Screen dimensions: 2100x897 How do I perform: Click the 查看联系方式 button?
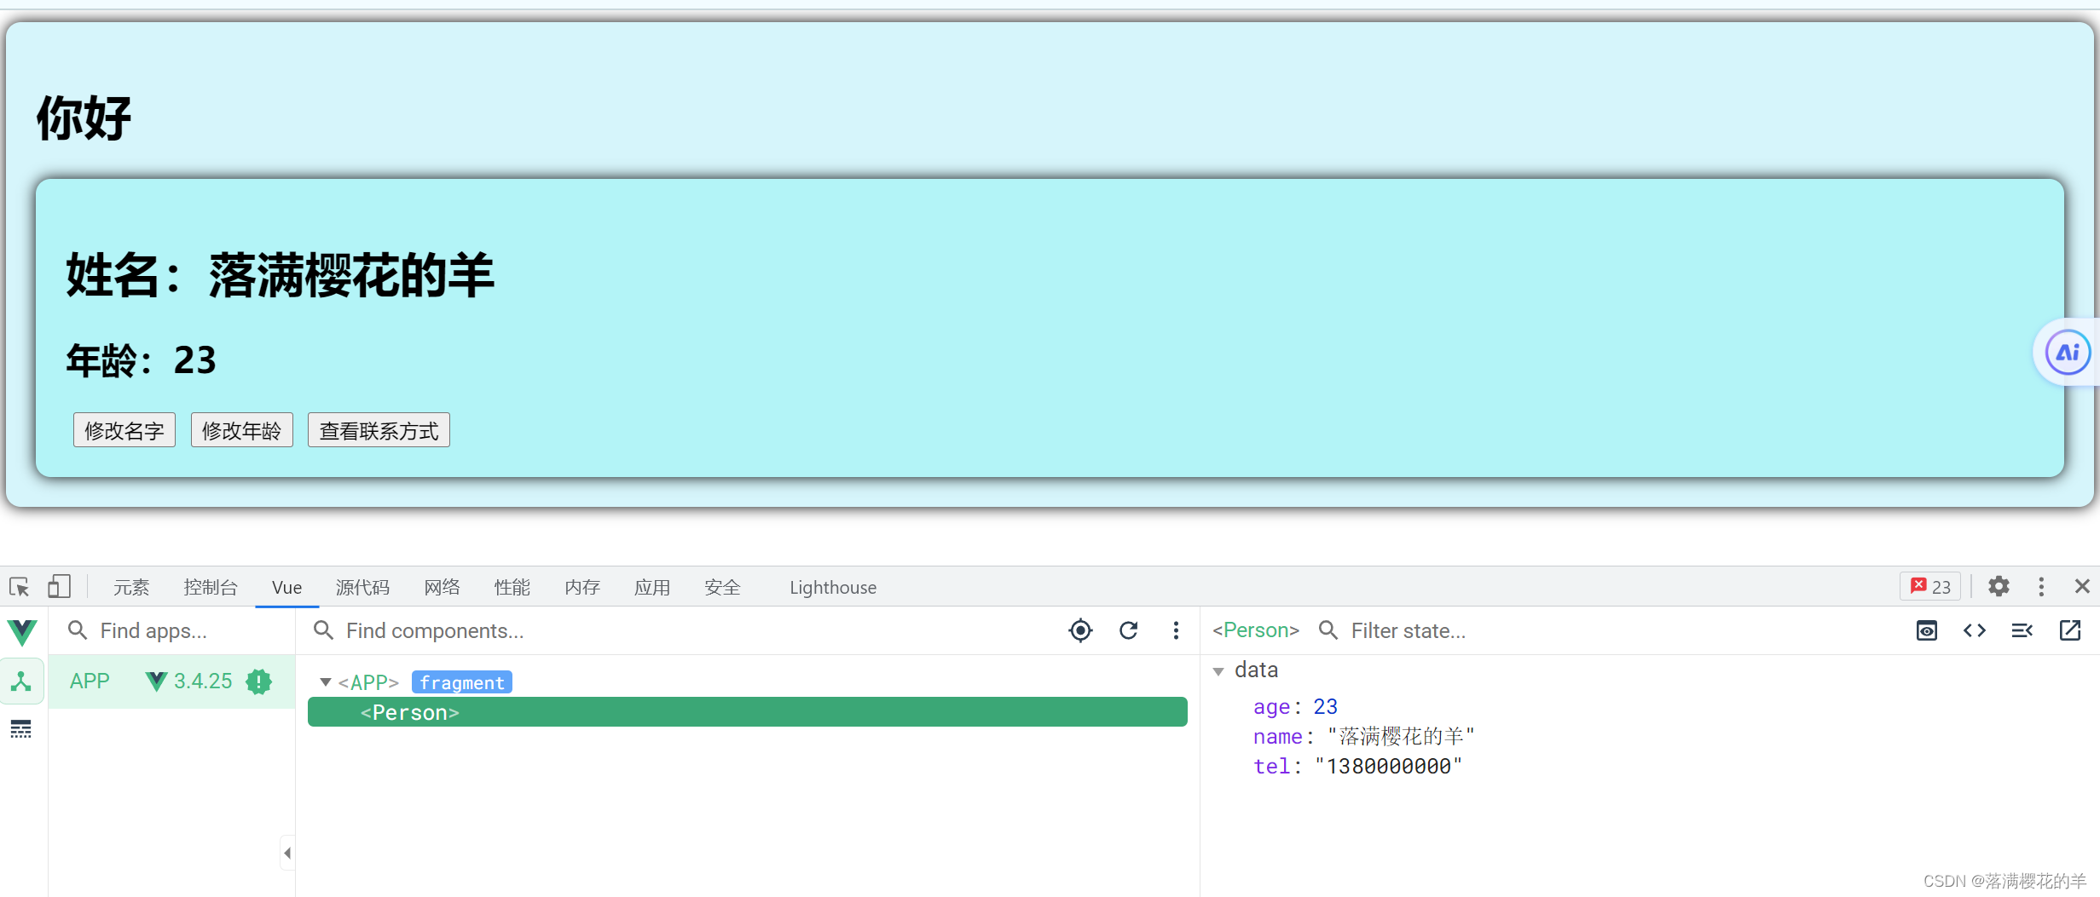pos(379,430)
